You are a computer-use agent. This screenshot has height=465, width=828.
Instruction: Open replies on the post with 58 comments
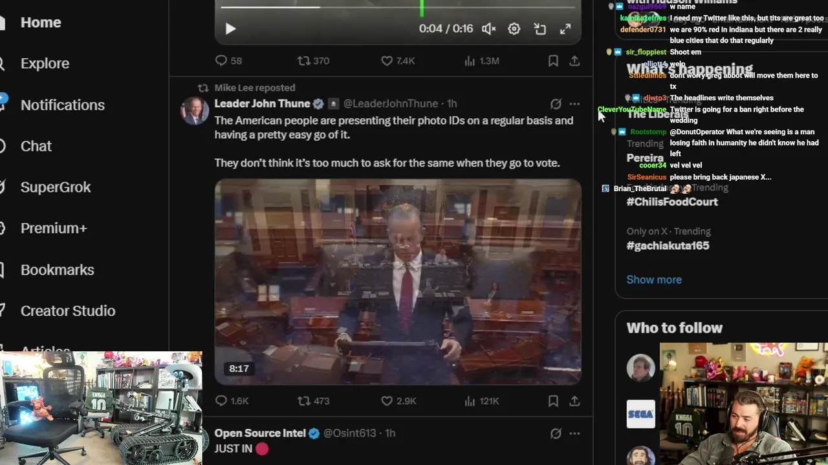(x=228, y=61)
